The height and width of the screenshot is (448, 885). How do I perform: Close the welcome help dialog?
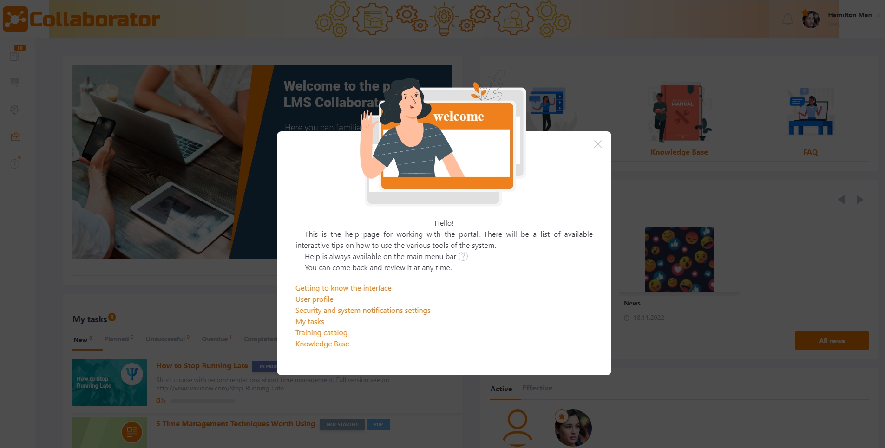(597, 144)
